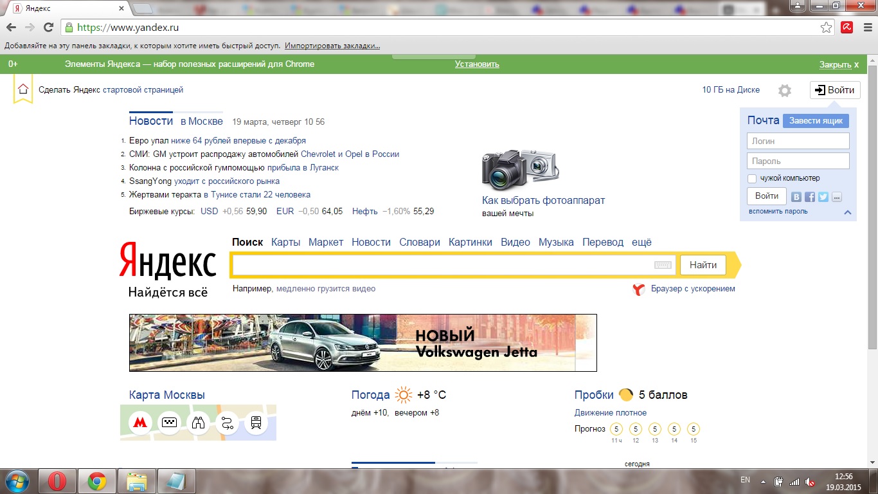The height and width of the screenshot is (494, 878).
Task: Click Браузер с ускорением link
Action: [x=693, y=289]
